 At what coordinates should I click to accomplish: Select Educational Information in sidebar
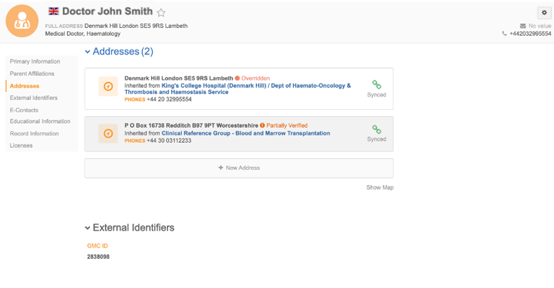(40, 122)
